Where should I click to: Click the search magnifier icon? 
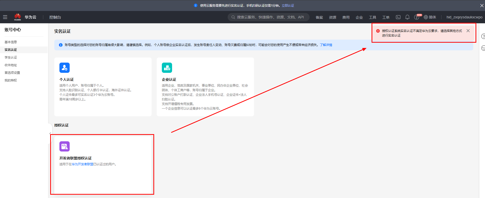point(233,17)
